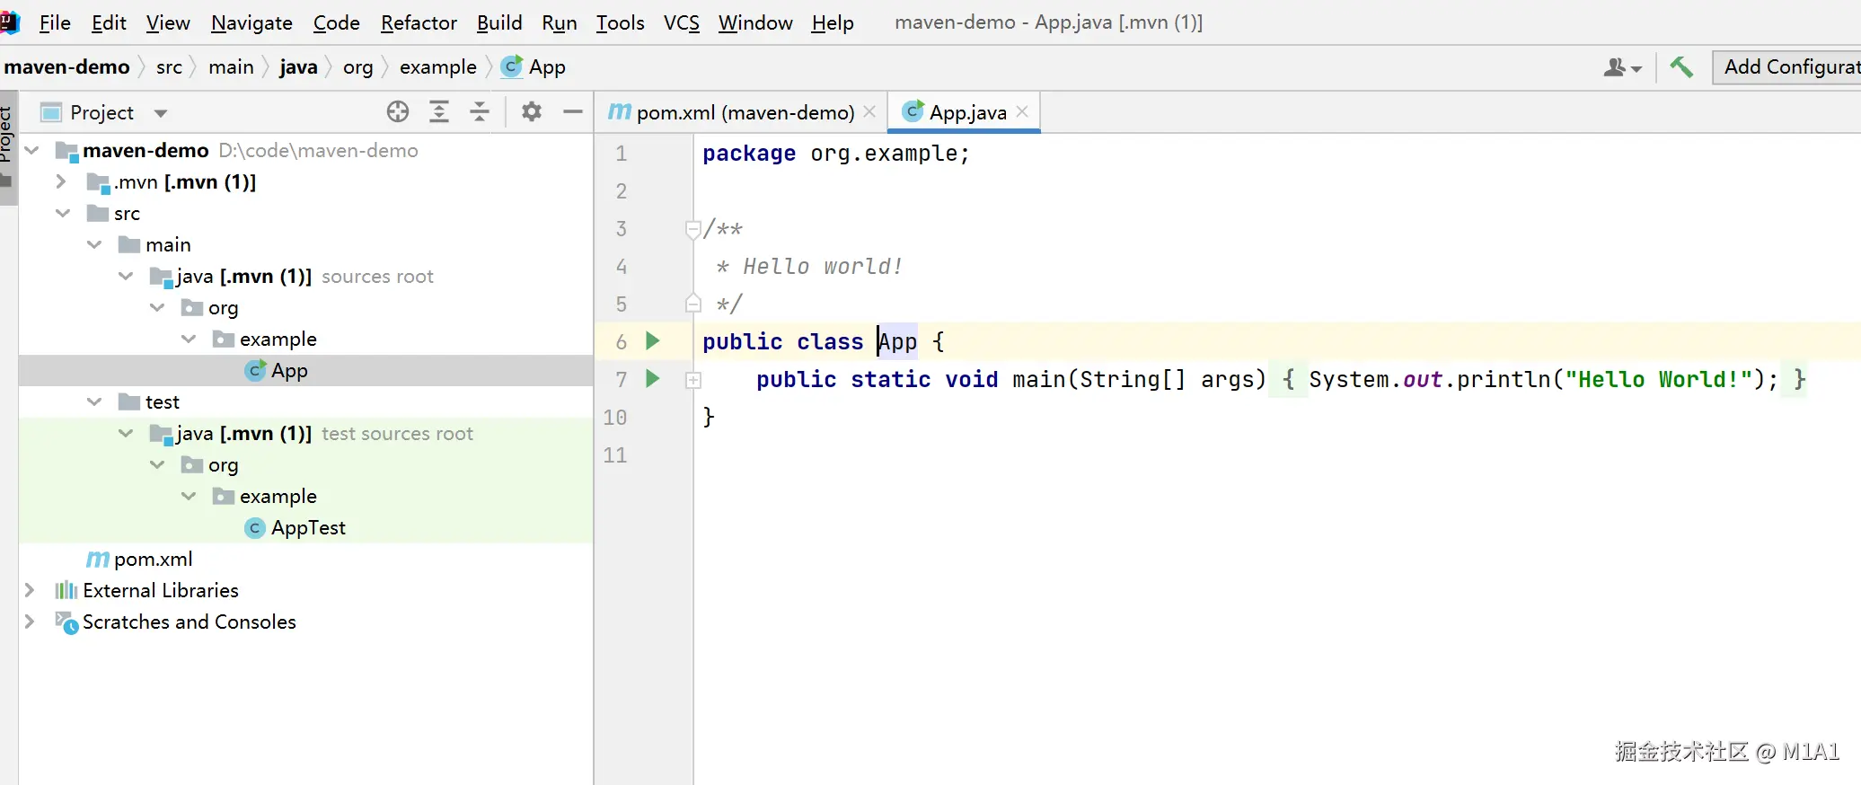Collapse the main folder node
1861x785 pixels.
pyautogui.click(x=94, y=244)
